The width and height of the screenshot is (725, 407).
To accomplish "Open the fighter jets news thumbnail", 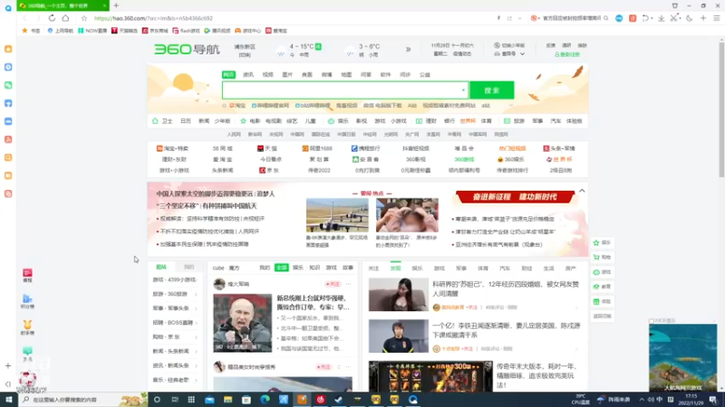I will [x=337, y=215].
